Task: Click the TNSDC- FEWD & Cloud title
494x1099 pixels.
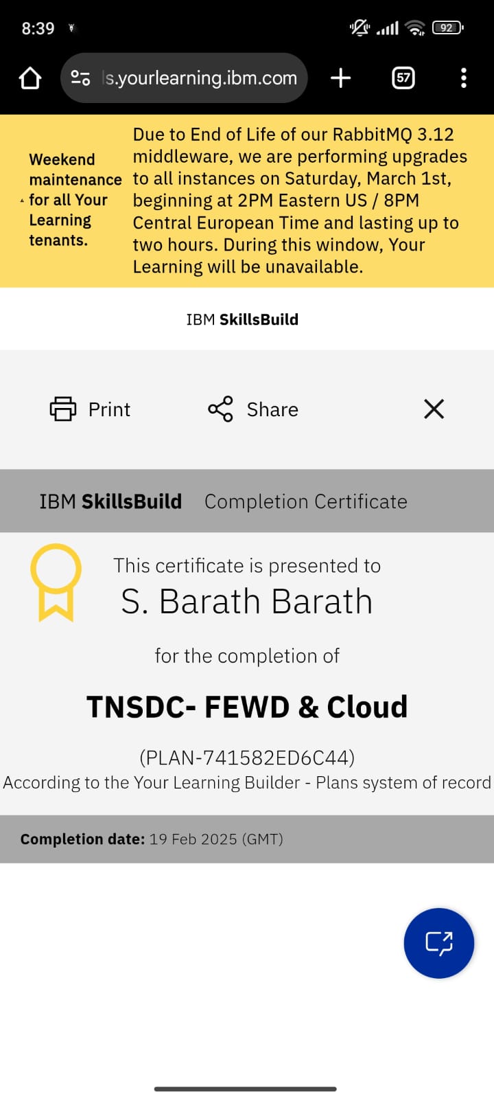Action: coord(247,707)
